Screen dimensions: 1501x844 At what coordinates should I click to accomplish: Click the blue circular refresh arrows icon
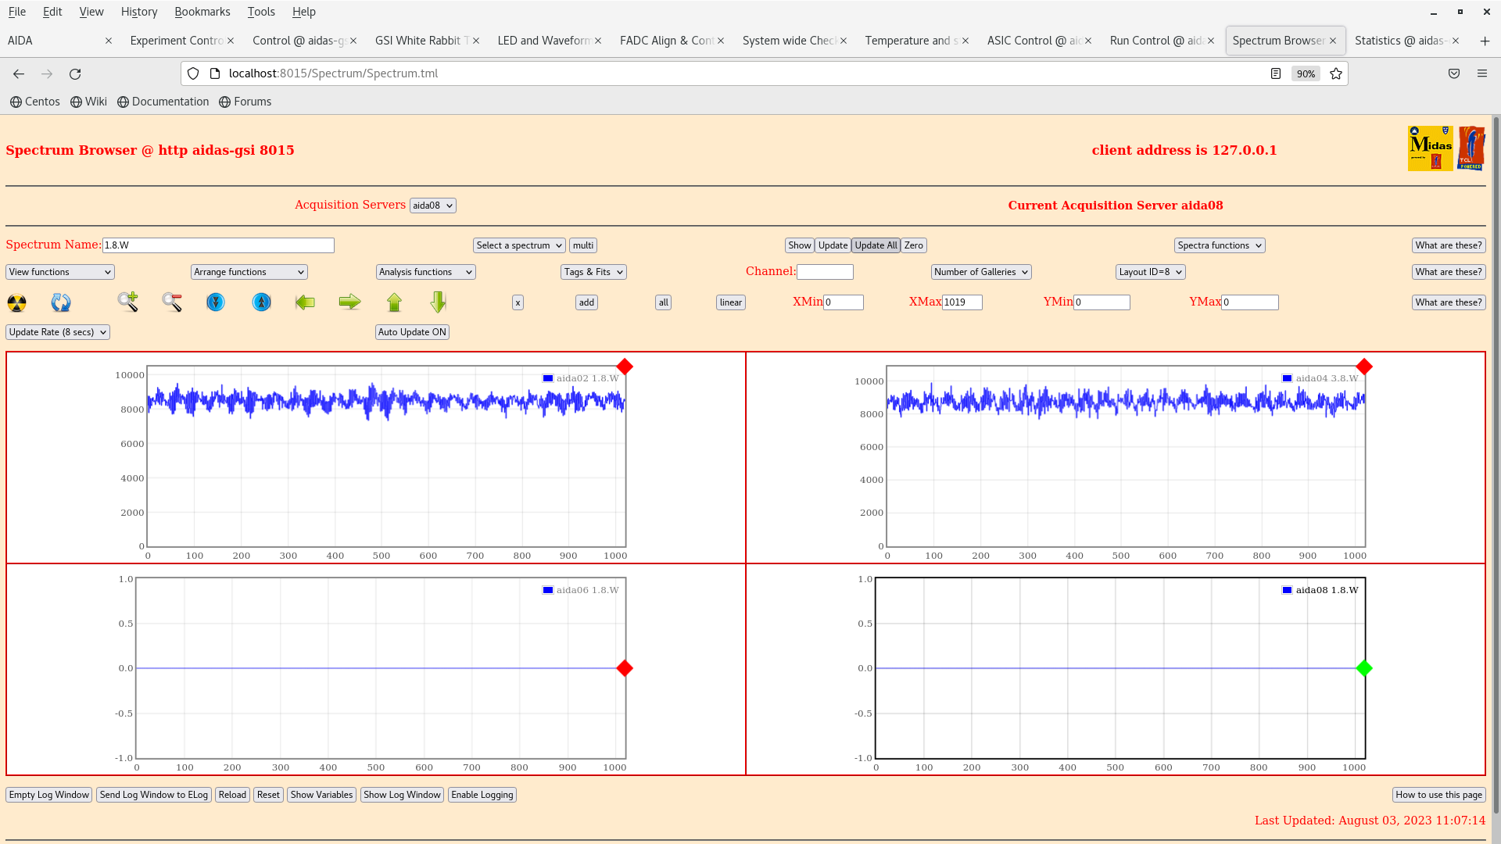[61, 302]
